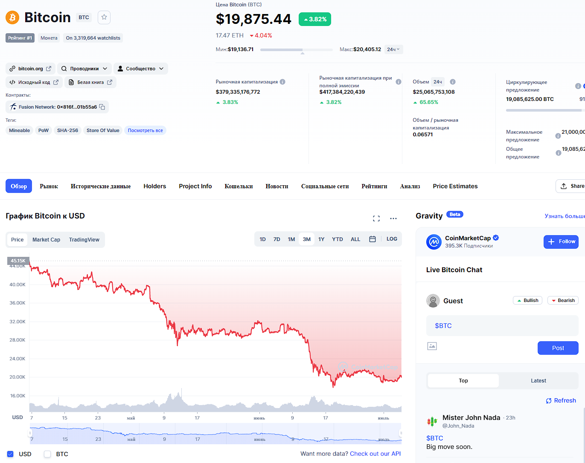Image resolution: width=585 pixels, height=463 pixels.
Task: Attach an image to the chat post
Action: pos(432,346)
